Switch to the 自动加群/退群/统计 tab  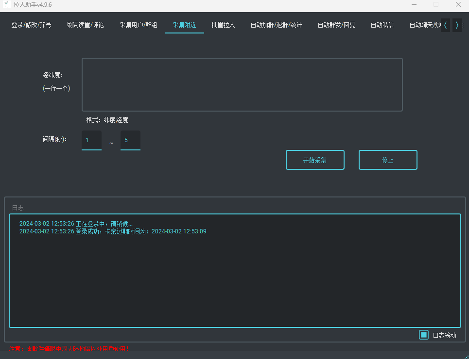[276, 25]
